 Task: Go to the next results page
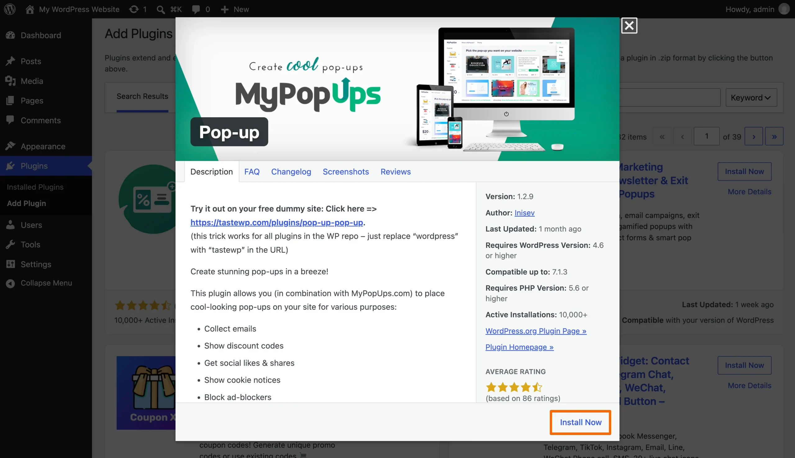753,137
